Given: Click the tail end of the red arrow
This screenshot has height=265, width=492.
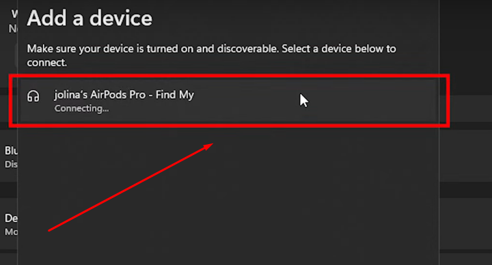Looking at the screenshot, I should click(49, 230).
